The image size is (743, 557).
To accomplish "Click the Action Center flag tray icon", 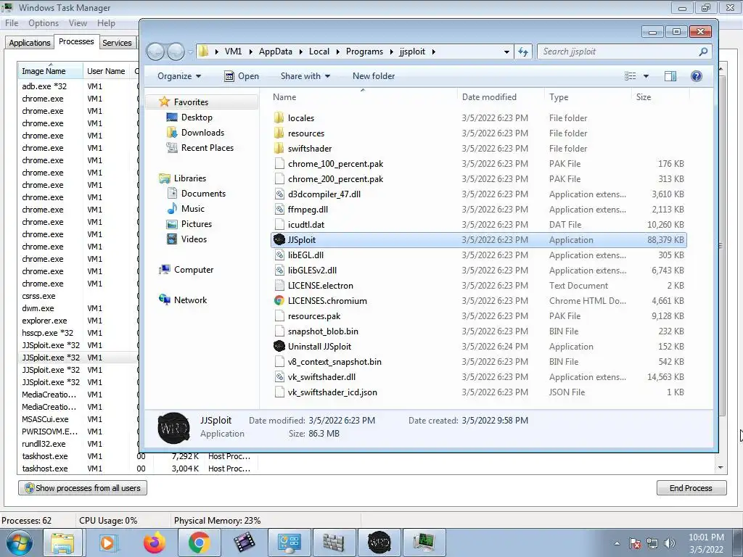I will (x=635, y=543).
